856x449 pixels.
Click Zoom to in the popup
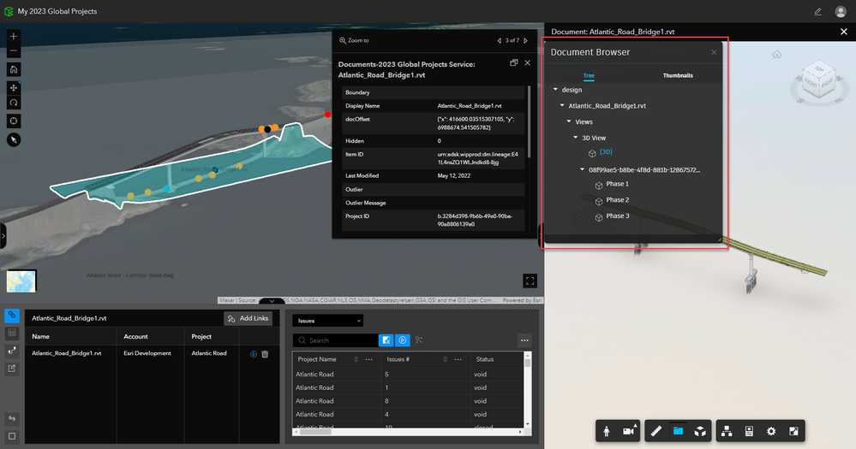point(354,40)
